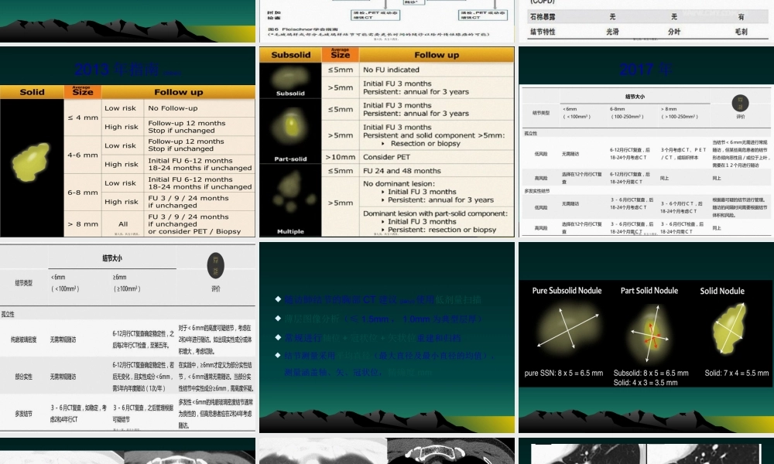774x464 pixels.
Task: Click the 石棉暴露 table row label
Action: coord(550,16)
